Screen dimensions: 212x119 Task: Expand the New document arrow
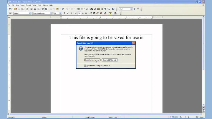pos(13,9)
